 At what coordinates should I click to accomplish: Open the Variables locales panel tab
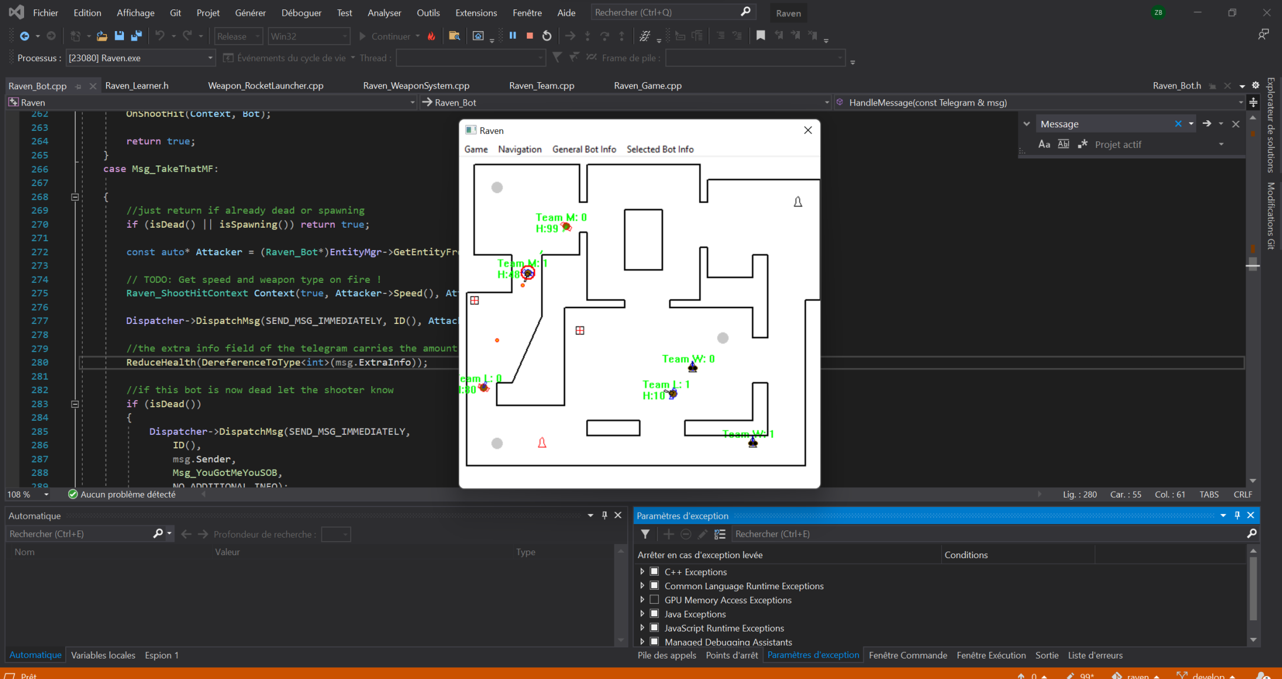coord(103,655)
